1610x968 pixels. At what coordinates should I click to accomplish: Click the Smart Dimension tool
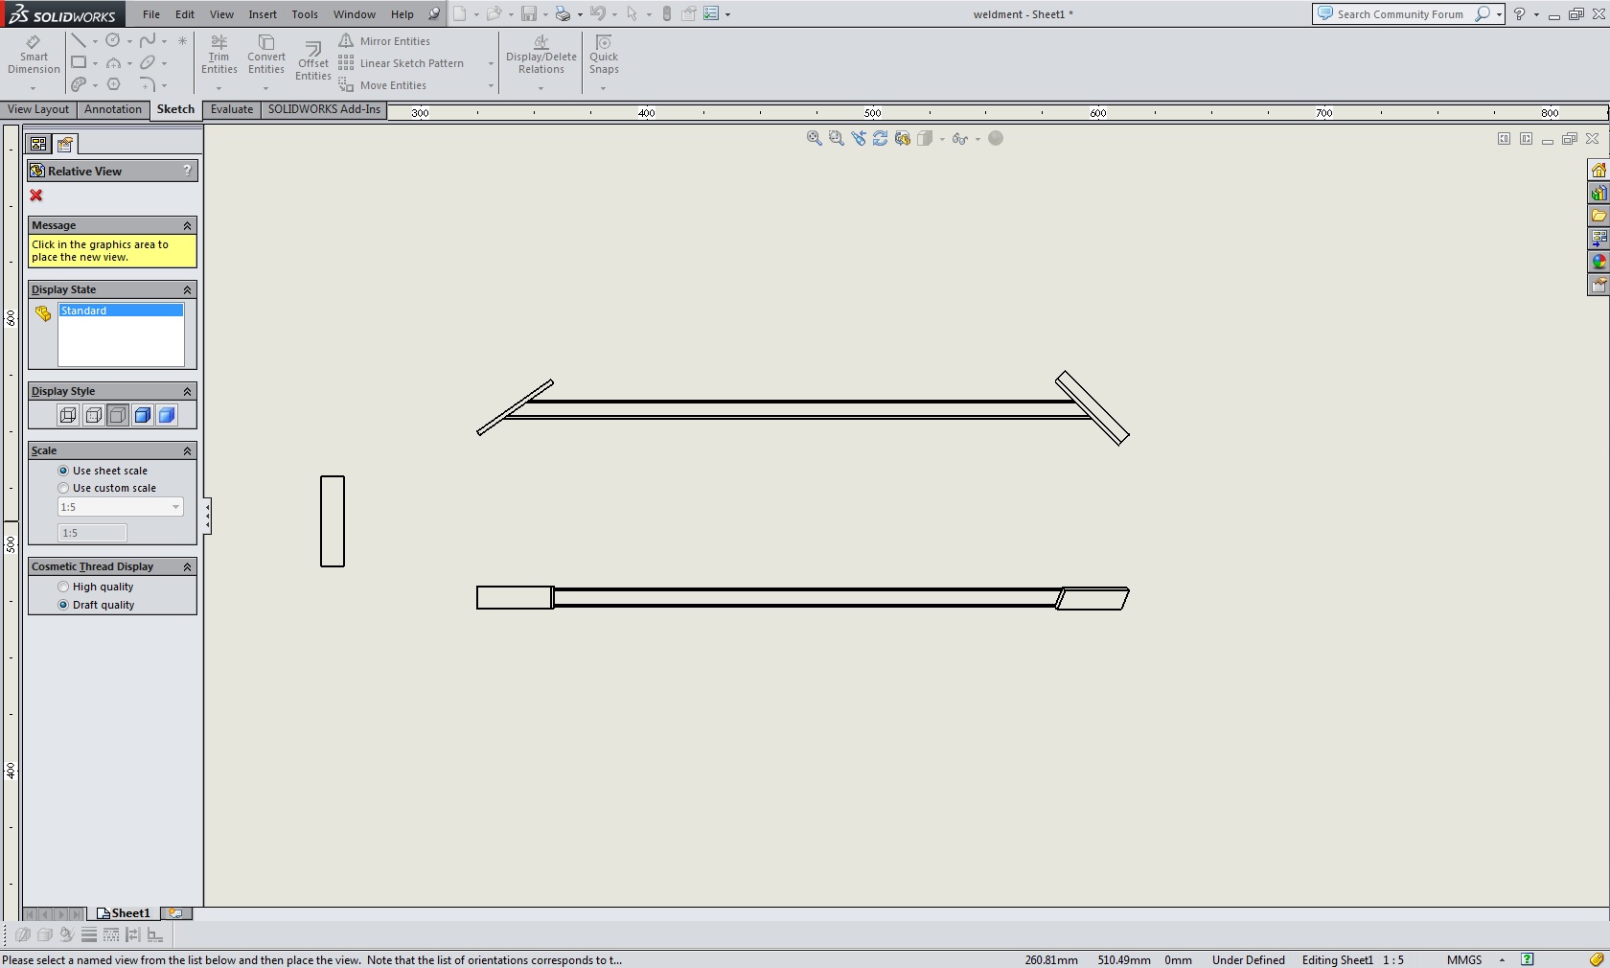34,56
